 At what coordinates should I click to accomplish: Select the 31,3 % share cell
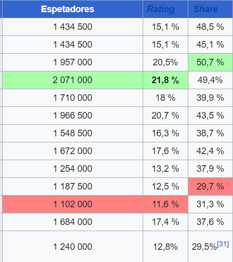click(211, 204)
